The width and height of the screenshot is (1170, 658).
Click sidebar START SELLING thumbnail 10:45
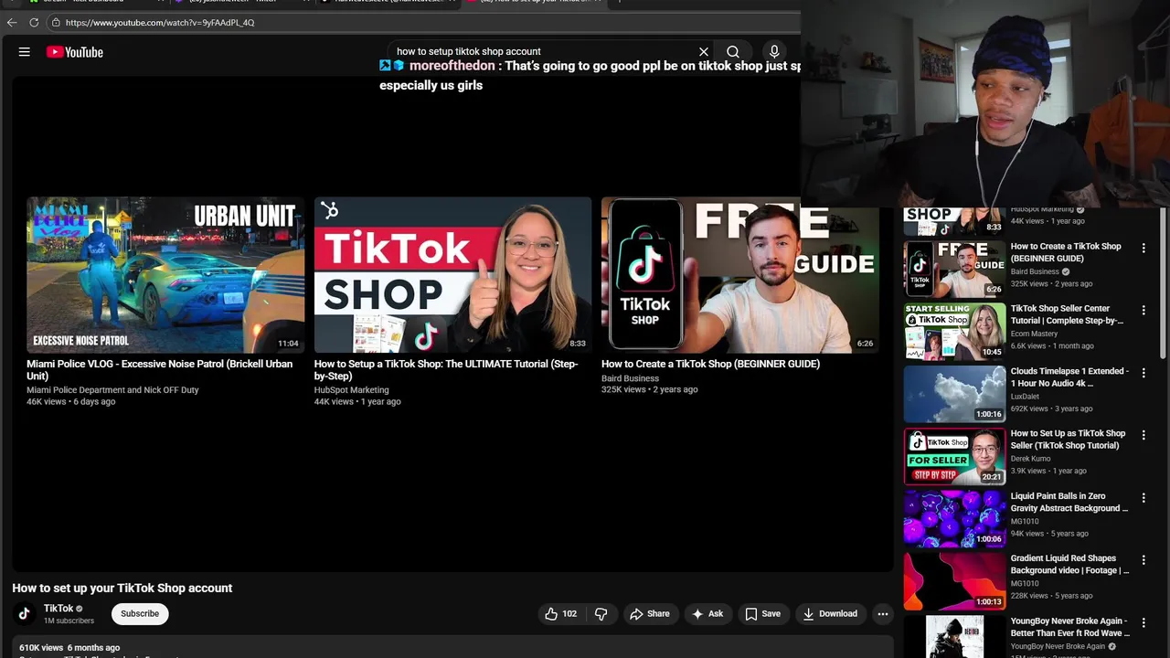[x=954, y=331]
